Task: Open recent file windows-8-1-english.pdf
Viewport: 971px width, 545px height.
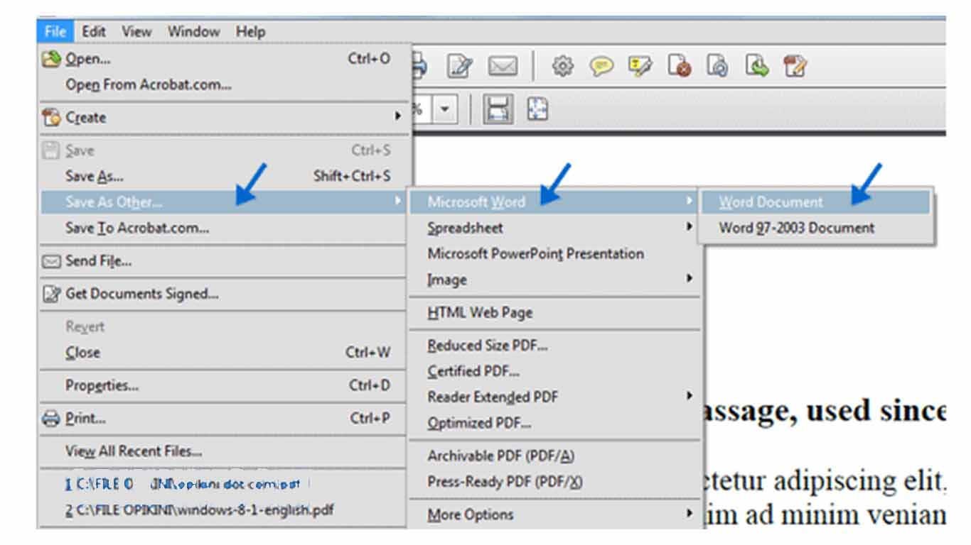Action: click(225, 510)
